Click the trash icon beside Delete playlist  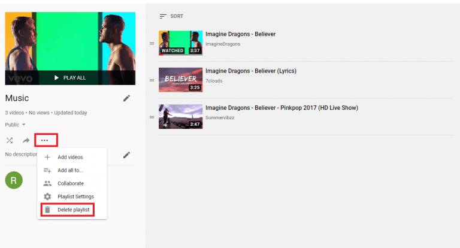pos(47,210)
